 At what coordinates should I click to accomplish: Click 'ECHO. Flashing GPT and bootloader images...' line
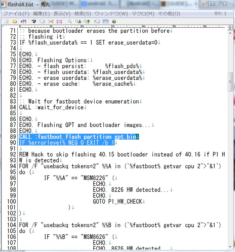84,125
